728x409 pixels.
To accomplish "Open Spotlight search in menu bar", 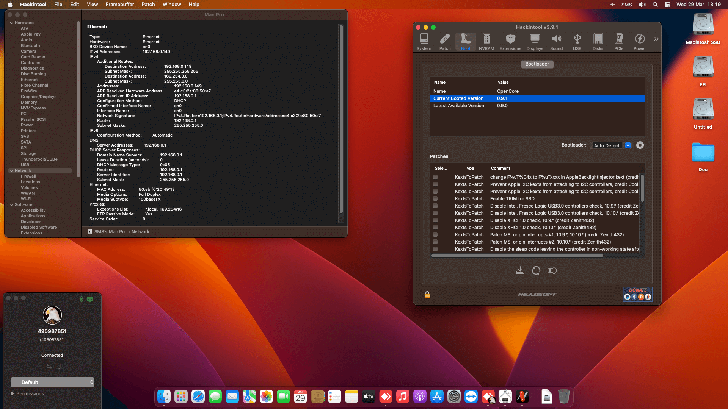I will 655,5.
